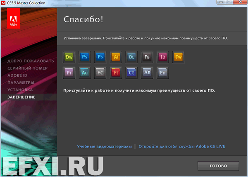This screenshot has height=177, width=248.
Task: Launch Fireworks via the Fw icon
Action: [x=179, y=57]
